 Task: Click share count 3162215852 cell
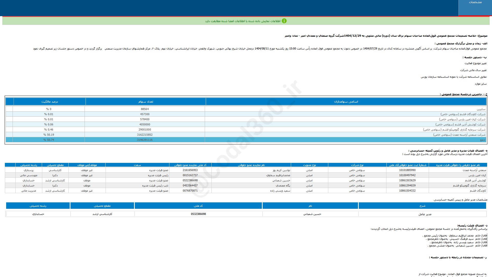pos(145,135)
